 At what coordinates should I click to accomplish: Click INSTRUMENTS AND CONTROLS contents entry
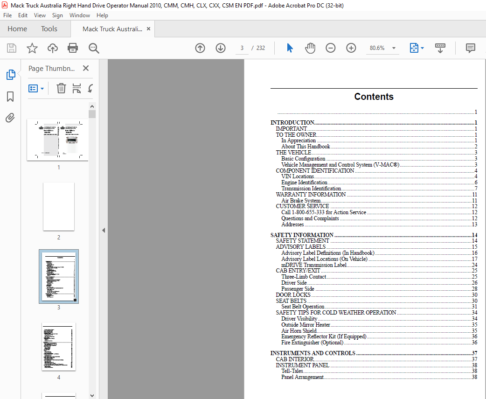[374, 353]
